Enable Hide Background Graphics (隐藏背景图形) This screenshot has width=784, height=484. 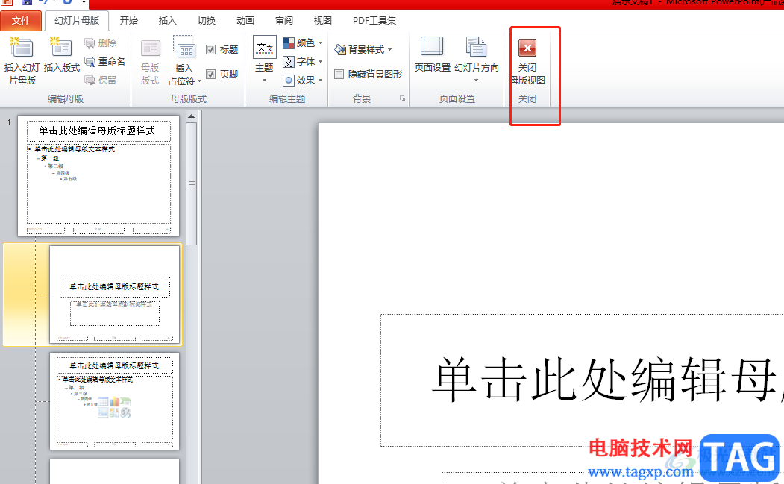tap(339, 74)
